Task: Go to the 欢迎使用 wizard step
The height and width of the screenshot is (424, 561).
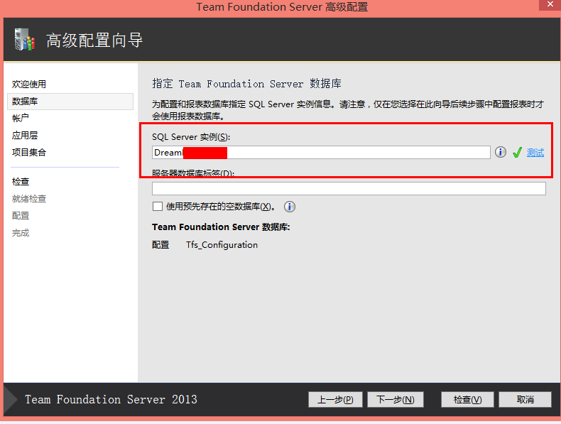Action: pos(29,84)
